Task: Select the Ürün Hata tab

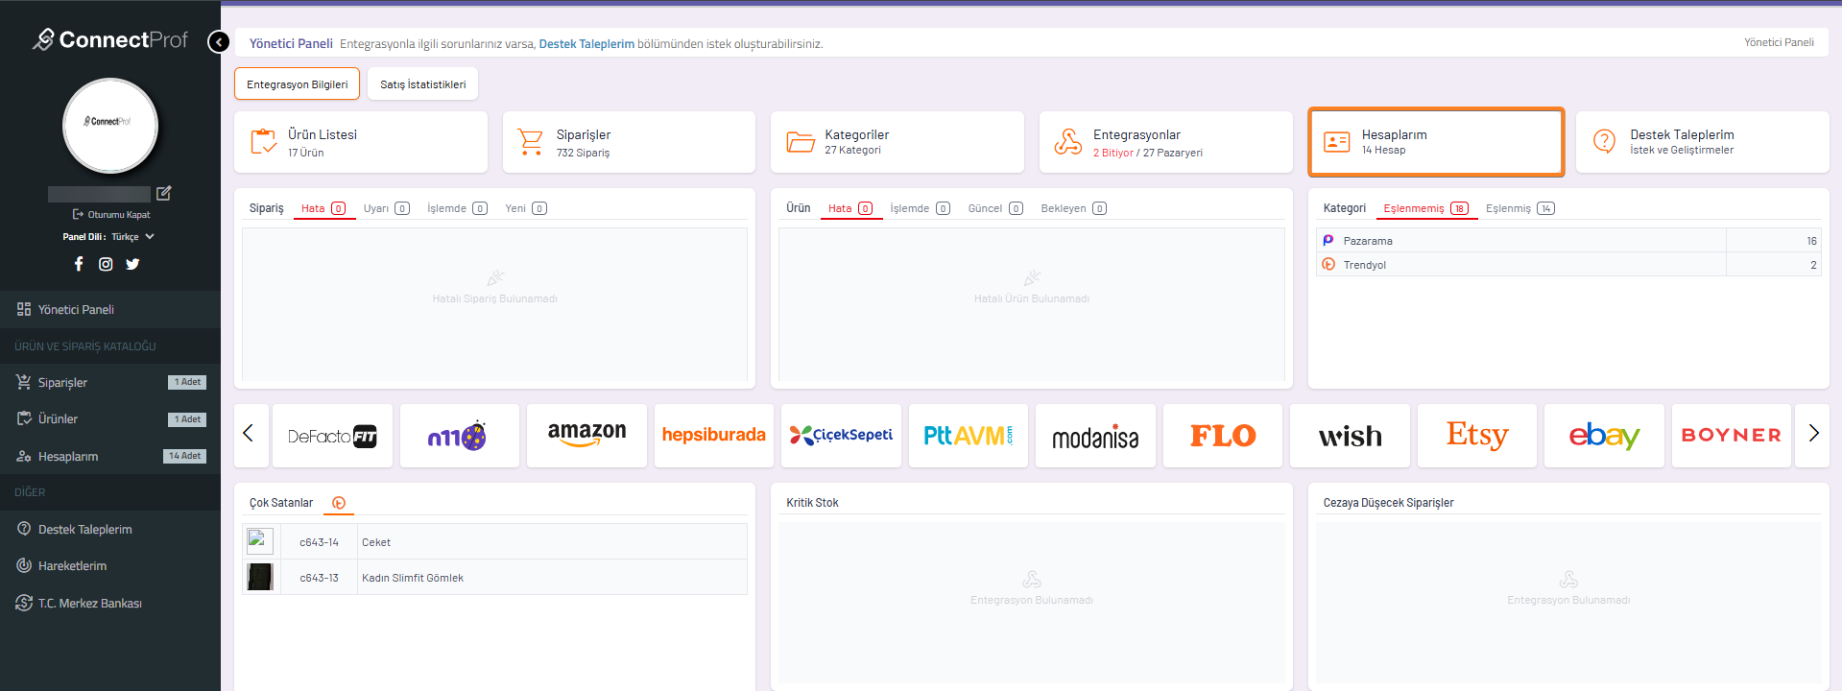Action: 851,208
